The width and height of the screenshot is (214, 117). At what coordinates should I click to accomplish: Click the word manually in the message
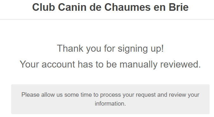[x=138, y=64]
